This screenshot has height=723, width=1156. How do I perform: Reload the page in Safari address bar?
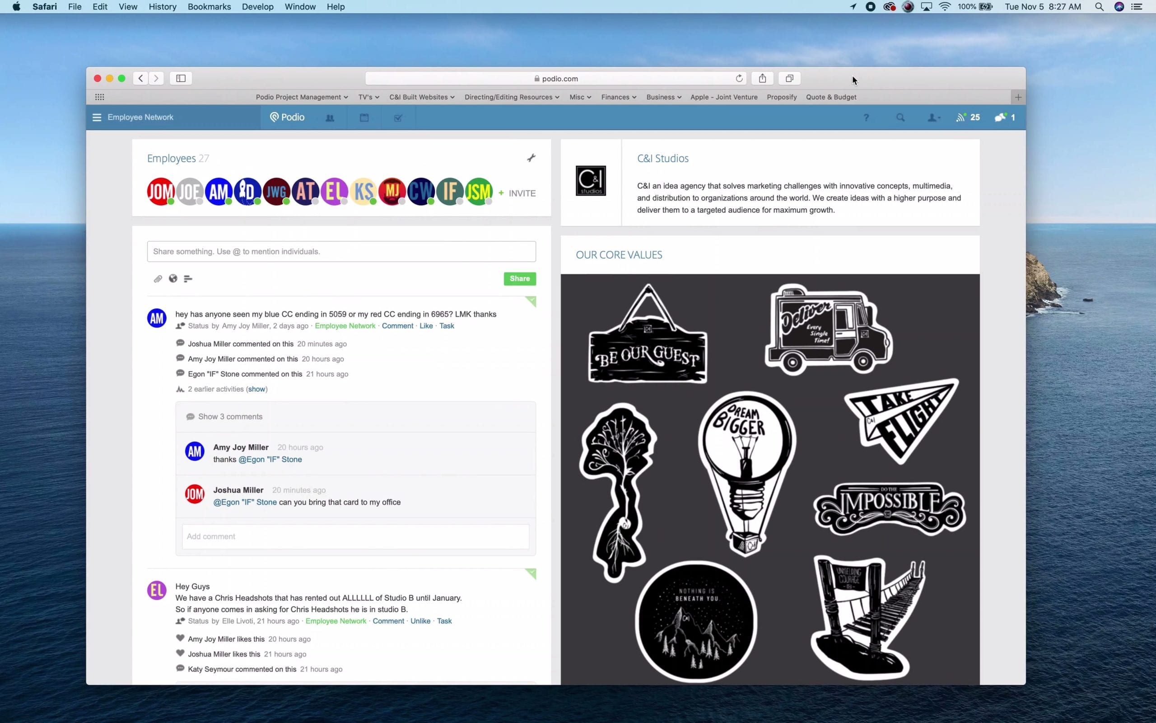[x=739, y=79]
